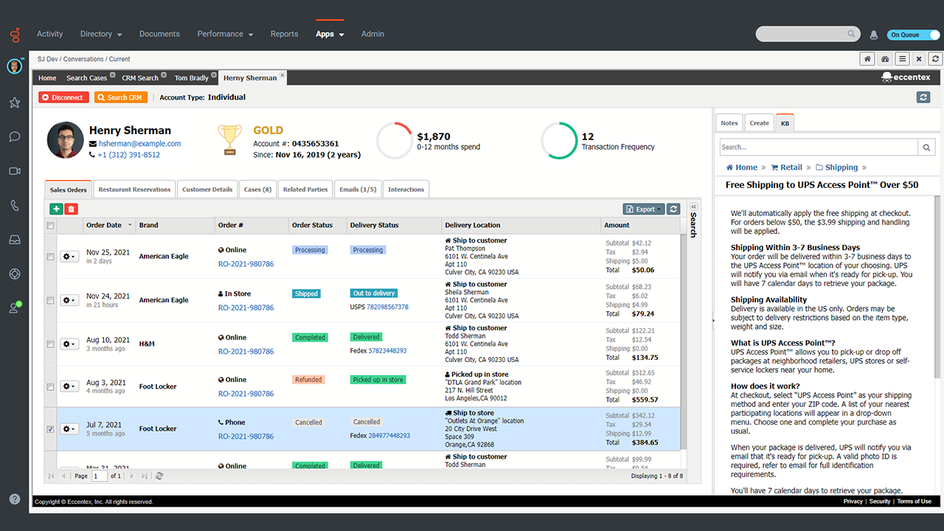The image size is (944, 531).
Task: Toggle the On Queue switch
Action: point(913,35)
